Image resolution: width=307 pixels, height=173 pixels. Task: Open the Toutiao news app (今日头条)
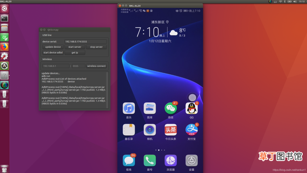pos(171,129)
